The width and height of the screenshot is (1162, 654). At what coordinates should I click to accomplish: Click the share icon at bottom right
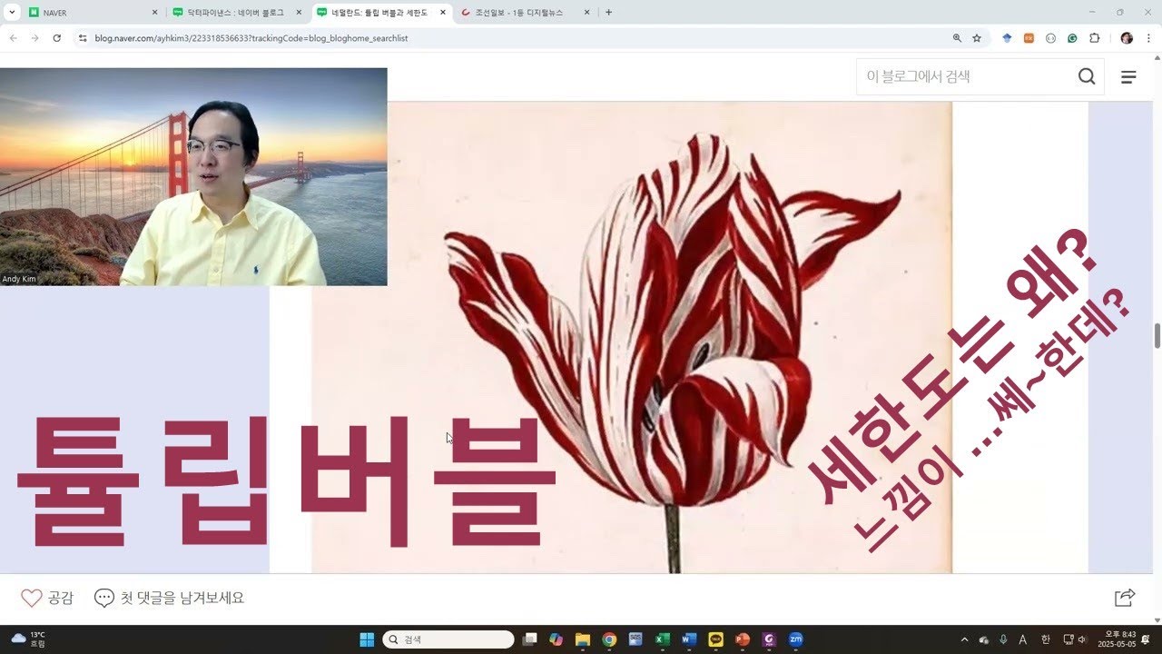(x=1125, y=598)
